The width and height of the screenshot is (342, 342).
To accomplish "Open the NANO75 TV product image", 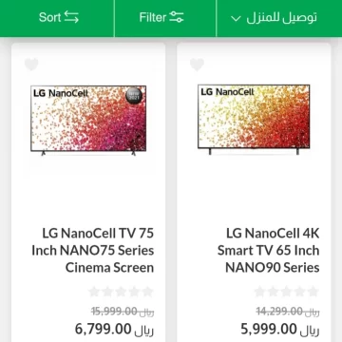I will click(x=88, y=121).
